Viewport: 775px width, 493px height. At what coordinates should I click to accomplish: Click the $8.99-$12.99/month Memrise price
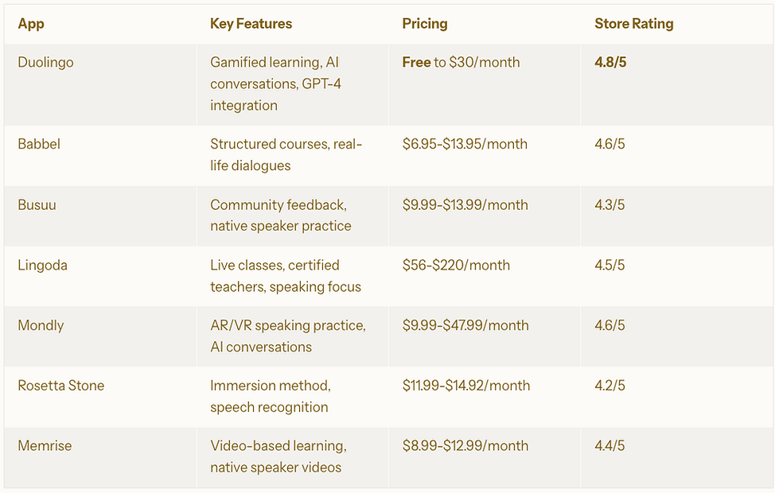click(465, 445)
